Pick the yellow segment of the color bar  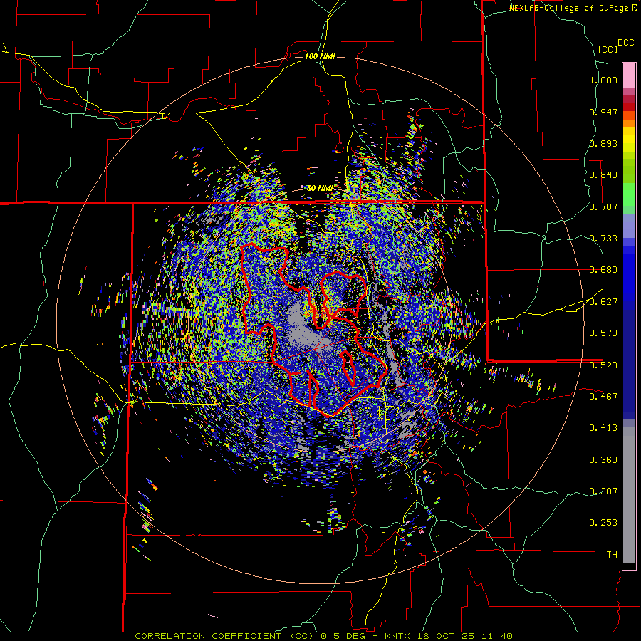coord(629,140)
